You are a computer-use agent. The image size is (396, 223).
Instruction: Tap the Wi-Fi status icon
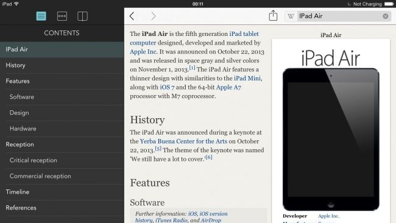16,4
